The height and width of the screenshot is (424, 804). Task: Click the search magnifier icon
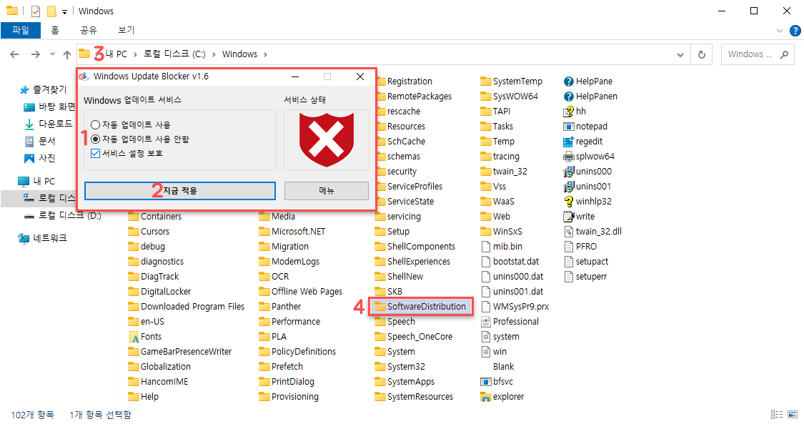(x=784, y=54)
